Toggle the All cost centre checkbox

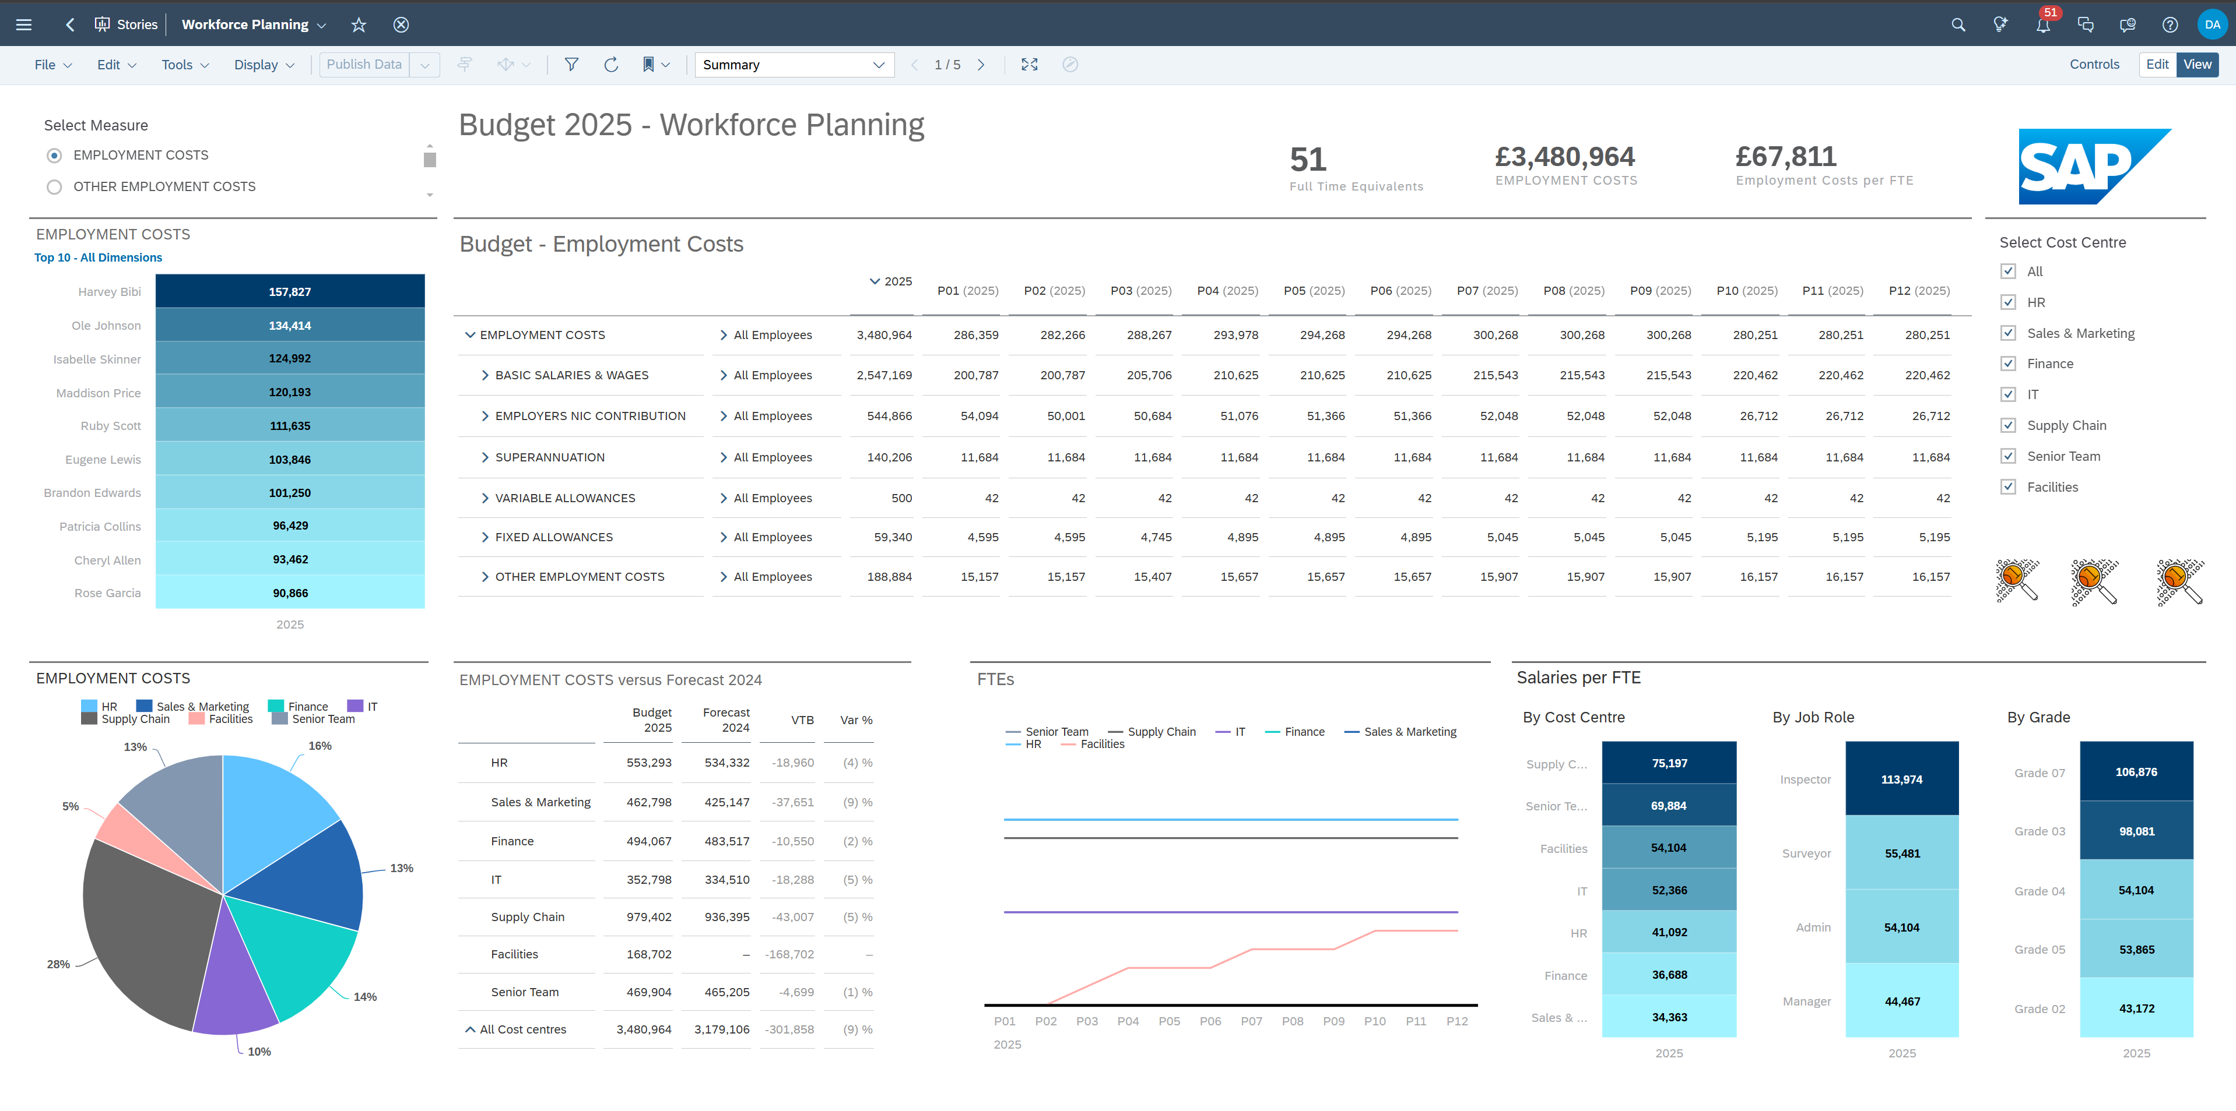[2007, 271]
